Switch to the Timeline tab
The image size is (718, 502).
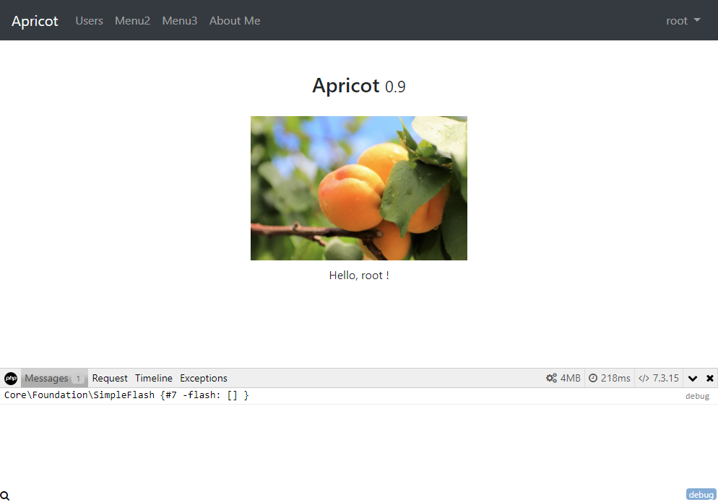tap(154, 379)
